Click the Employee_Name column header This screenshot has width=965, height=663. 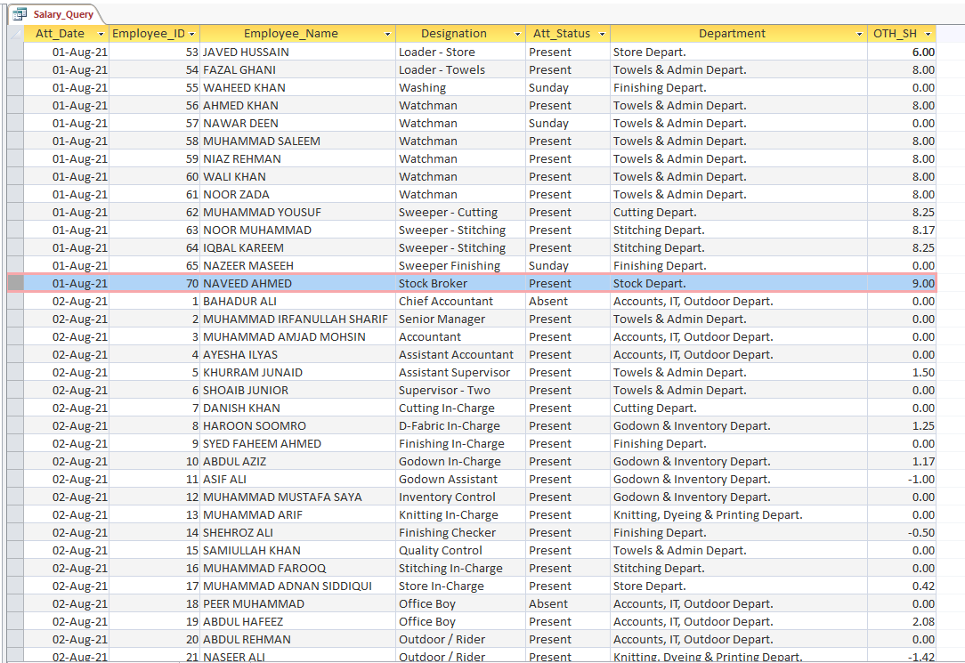tap(298, 34)
